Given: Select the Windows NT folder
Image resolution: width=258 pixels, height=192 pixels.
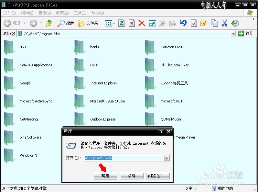Looking at the screenshot, I should tap(21, 156).
